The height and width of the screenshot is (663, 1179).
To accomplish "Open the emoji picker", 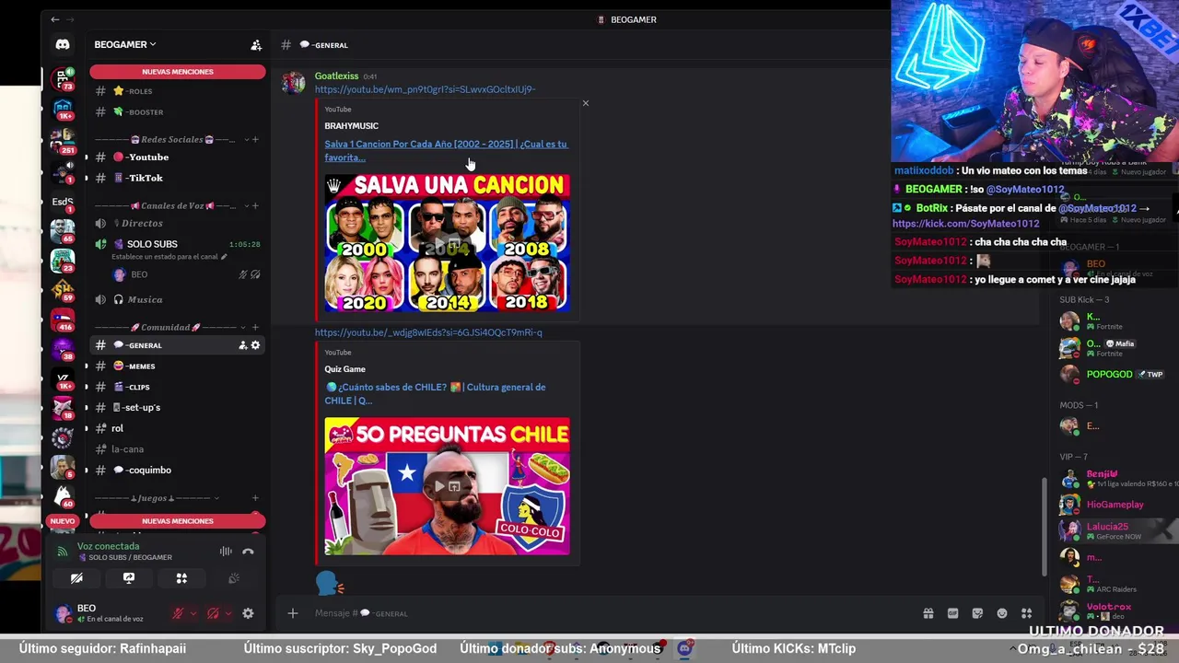I will (x=1002, y=613).
